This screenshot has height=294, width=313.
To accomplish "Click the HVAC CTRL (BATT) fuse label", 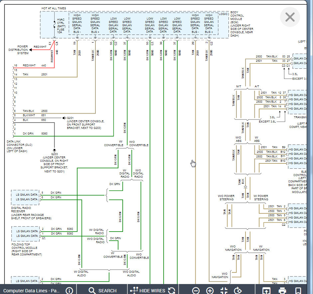I will pos(61,26).
